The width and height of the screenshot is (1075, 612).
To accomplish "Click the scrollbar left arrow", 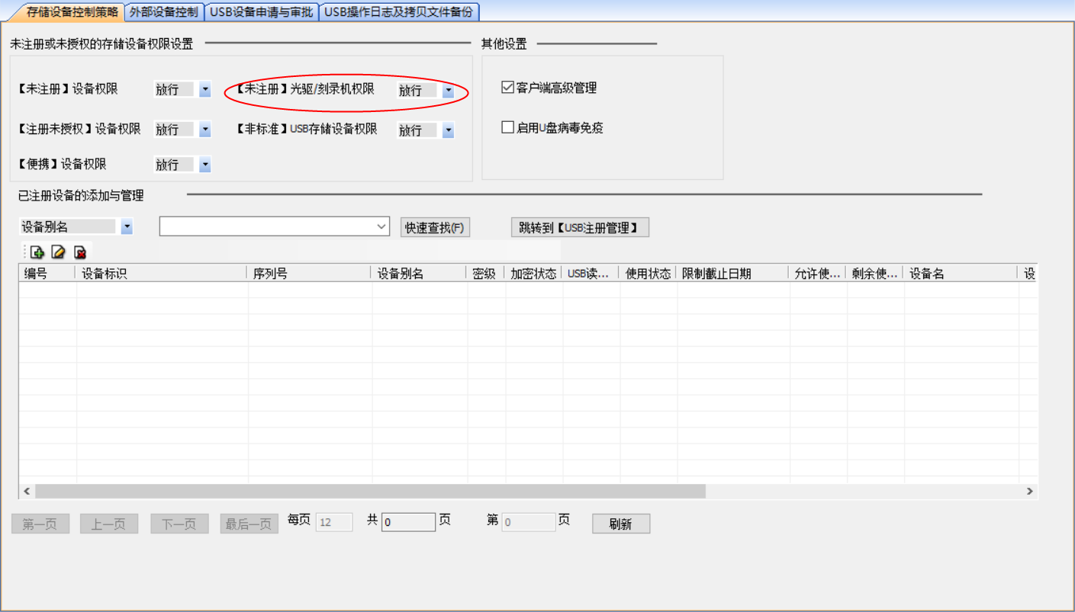I will [x=27, y=492].
